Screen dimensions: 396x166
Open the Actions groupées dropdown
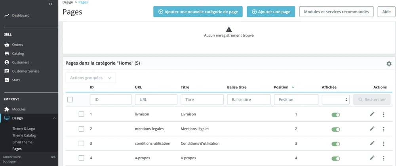(x=90, y=78)
